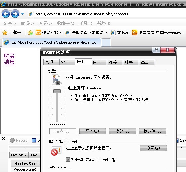Open the 迅雷看看 favorites bar shortcut
The height and width of the screenshot is (172, 186).
point(158,32)
